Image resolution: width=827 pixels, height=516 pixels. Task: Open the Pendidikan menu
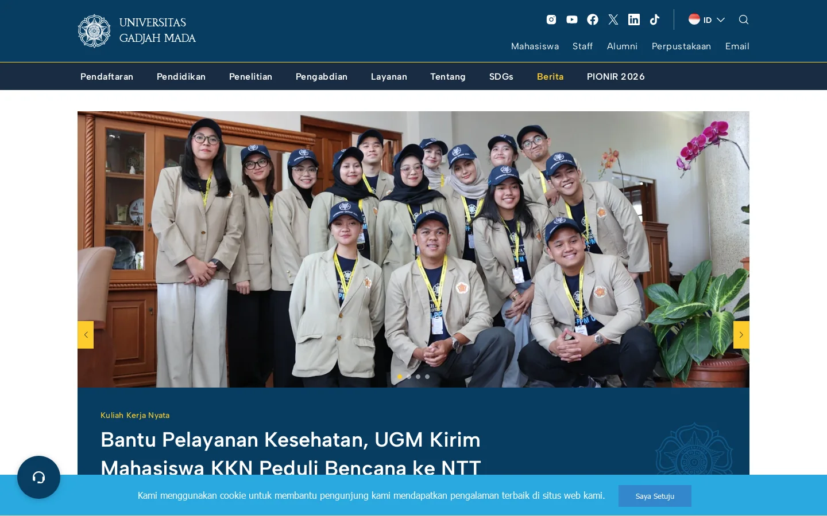point(181,76)
